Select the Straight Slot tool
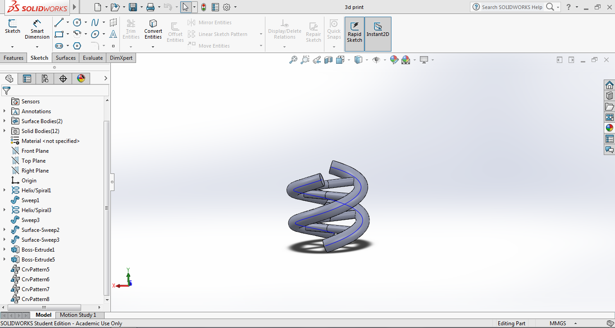The height and width of the screenshot is (328, 615). click(x=59, y=46)
